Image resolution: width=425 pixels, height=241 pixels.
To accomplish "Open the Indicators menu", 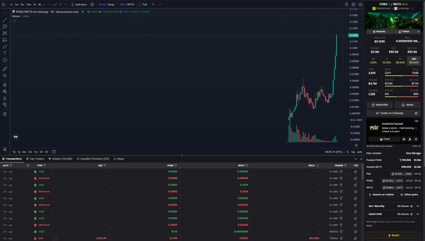I will click(79, 4).
